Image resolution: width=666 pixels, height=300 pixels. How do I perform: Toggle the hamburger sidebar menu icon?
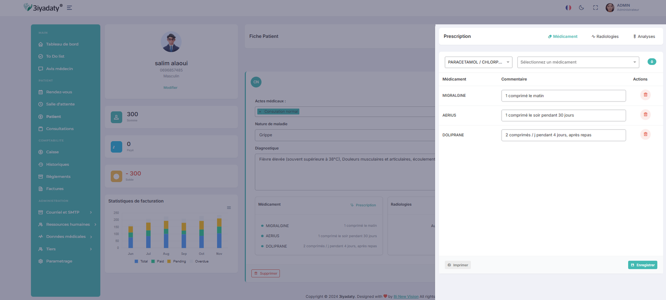click(70, 8)
